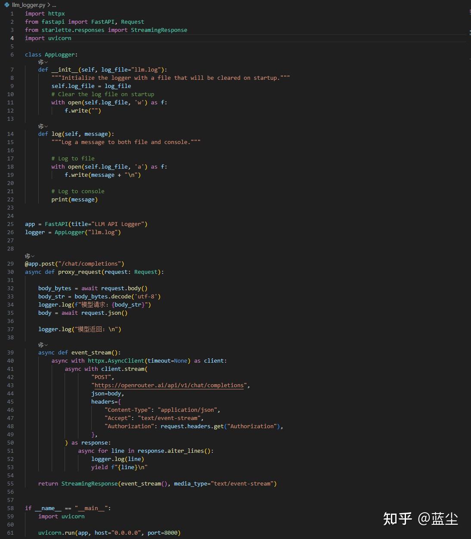Screen dimensions: 471x539
Task: Expand the code lens chevron above event_stream
Action: (x=46, y=345)
